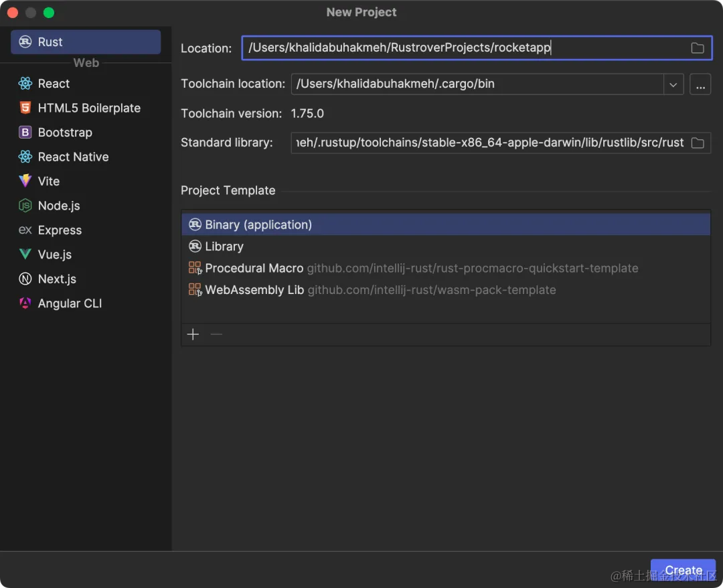This screenshot has height=588, width=723.
Task: Click the Create button
Action: [683, 571]
